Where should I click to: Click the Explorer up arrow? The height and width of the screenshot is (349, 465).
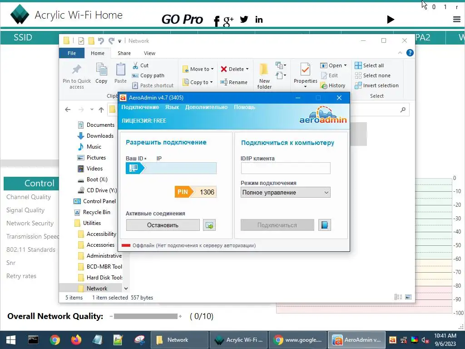[x=101, y=110]
